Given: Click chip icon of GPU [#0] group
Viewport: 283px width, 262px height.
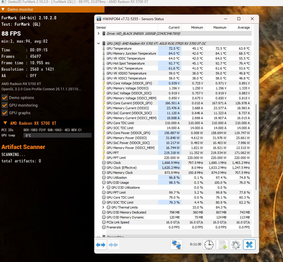Looking at the screenshot, I should [x=104, y=44].
